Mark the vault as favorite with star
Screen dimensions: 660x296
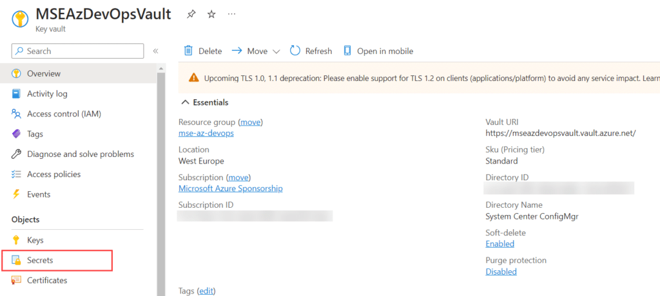(211, 14)
